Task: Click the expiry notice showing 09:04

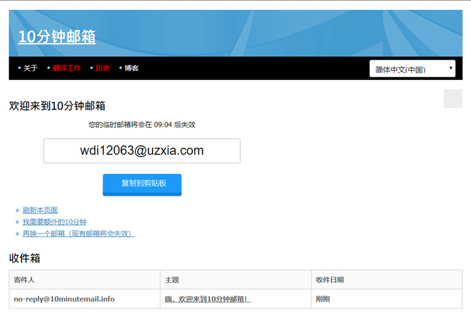Action: pyautogui.click(x=142, y=125)
